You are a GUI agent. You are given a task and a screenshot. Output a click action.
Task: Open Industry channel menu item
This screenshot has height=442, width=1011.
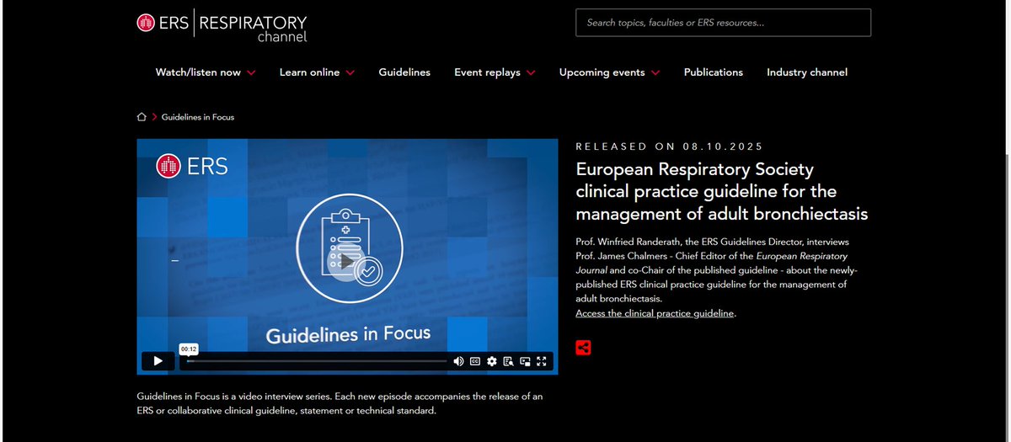click(807, 72)
